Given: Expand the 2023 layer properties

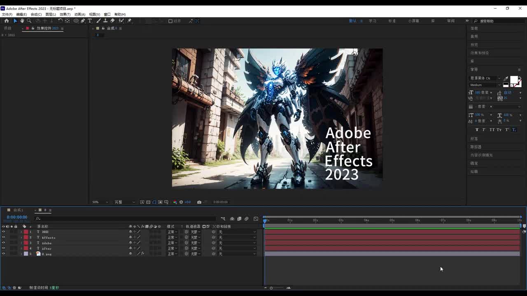Looking at the screenshot, I should (21, 232).
